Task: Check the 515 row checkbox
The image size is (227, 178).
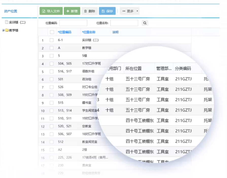Action: [51, 103]
